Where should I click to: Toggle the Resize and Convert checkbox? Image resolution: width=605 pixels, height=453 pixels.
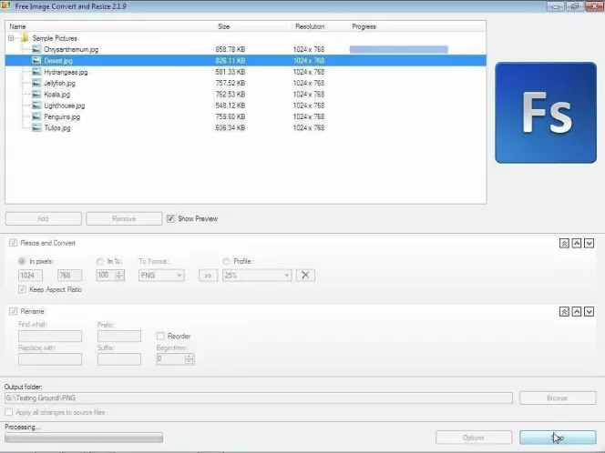[x=13, y=243]
